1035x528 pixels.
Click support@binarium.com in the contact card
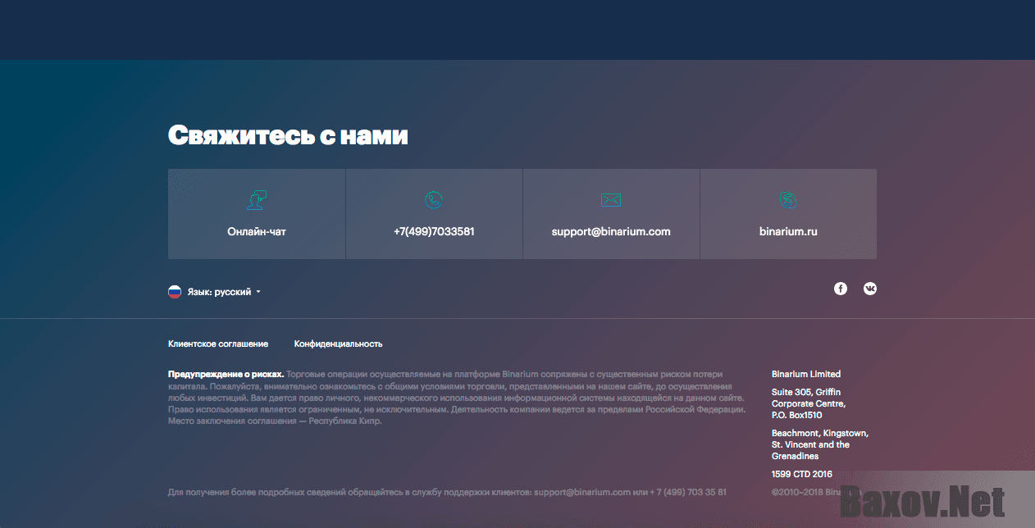pyautogui.click(x=611, y=232)
